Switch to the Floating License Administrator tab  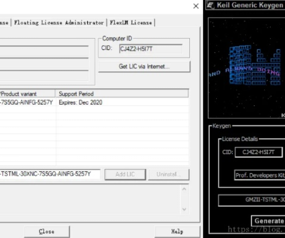click(59, 22)
